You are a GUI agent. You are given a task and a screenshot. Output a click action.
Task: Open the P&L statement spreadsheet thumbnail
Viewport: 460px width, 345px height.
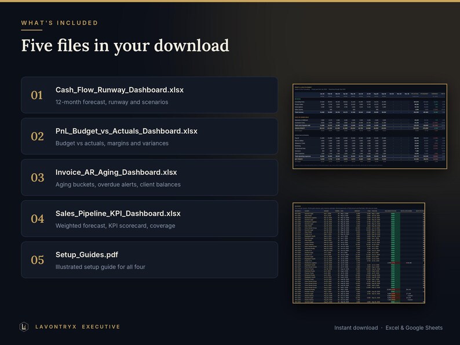pos(370,126)
